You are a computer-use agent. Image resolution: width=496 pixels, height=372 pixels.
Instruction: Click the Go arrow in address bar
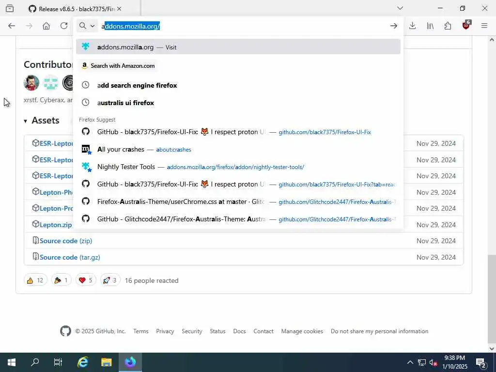[x=393, y=26]
